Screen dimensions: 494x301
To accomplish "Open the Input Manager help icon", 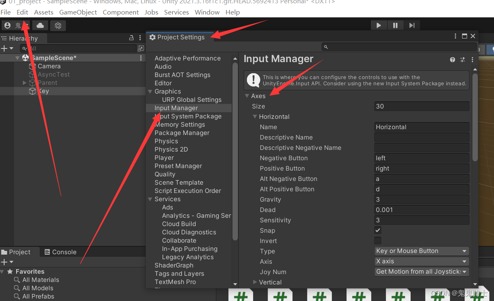I will click(x=453, y=60).
